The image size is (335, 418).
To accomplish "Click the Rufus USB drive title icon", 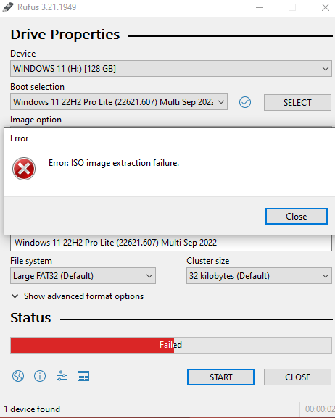I will point(8,7).
